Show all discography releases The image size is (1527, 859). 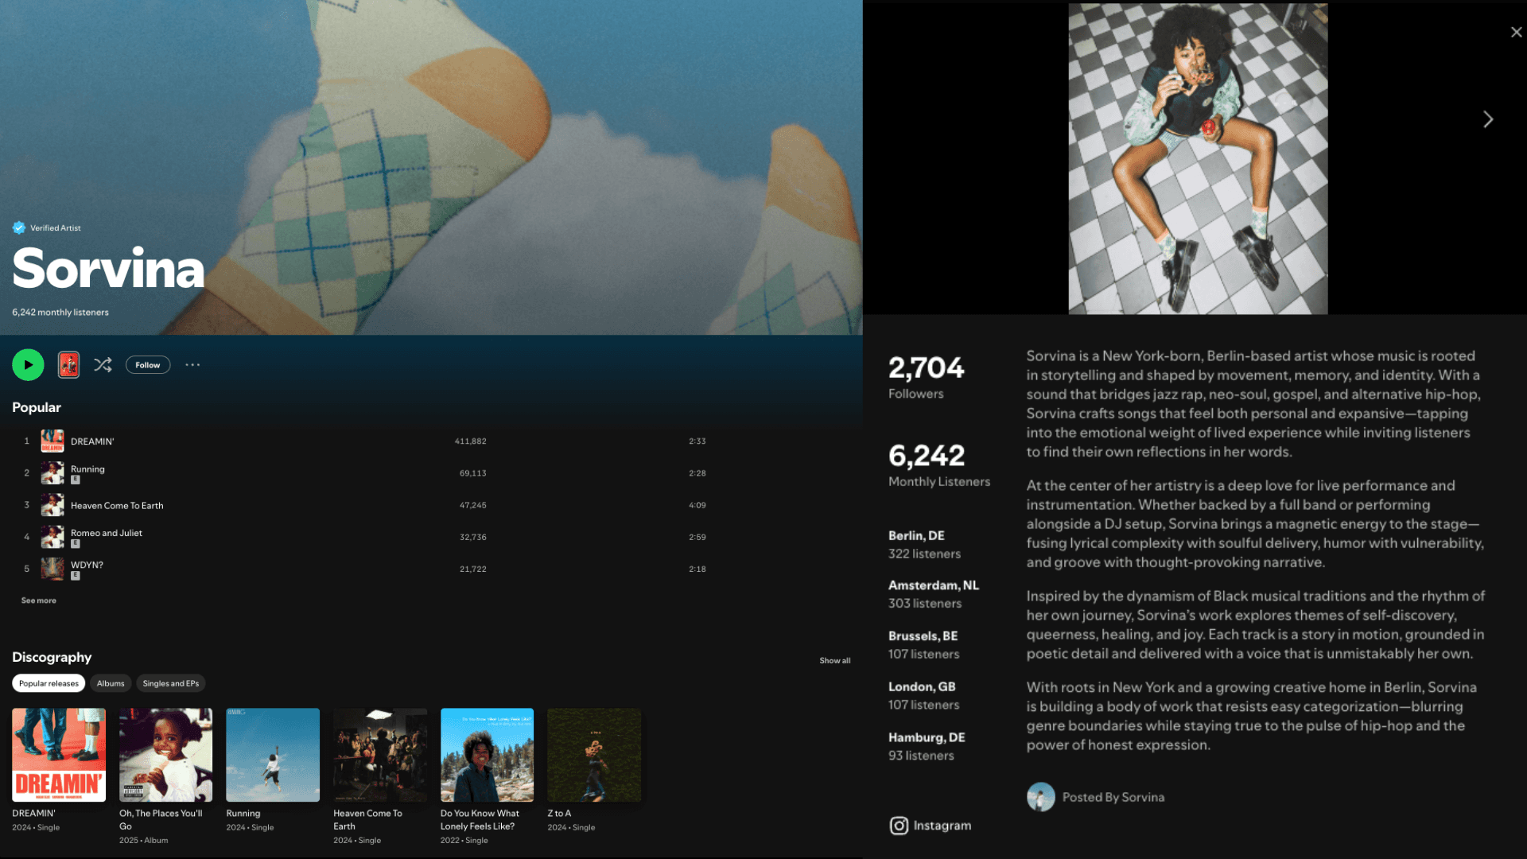pyautogui.click(x=834, y=660)
